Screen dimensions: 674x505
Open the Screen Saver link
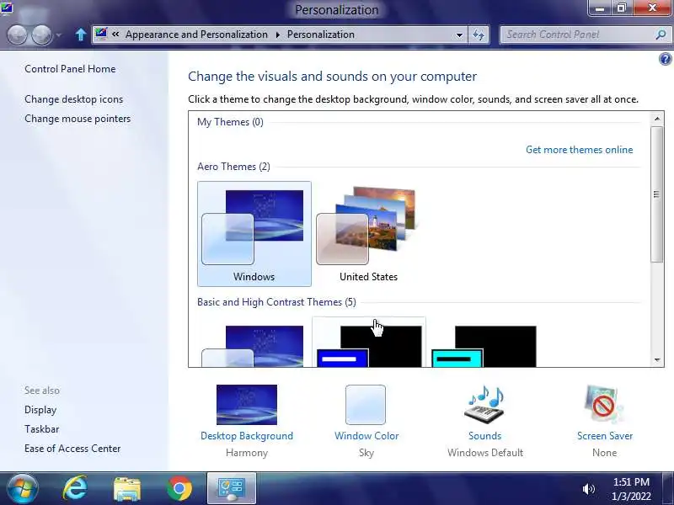[x=605, y=435]
